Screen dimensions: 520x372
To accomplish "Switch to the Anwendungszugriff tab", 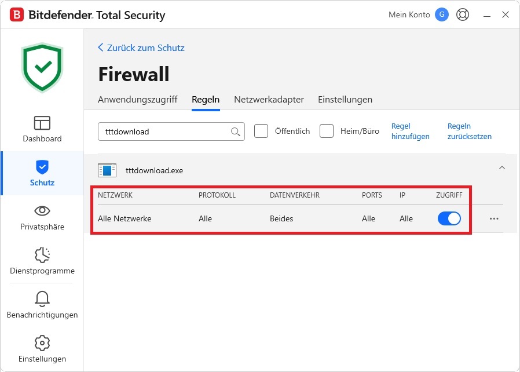I will point(138,100).
